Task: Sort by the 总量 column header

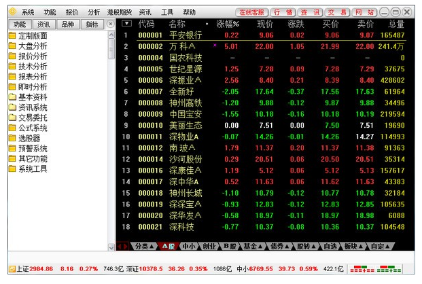Action: click(x=396, y=24)
